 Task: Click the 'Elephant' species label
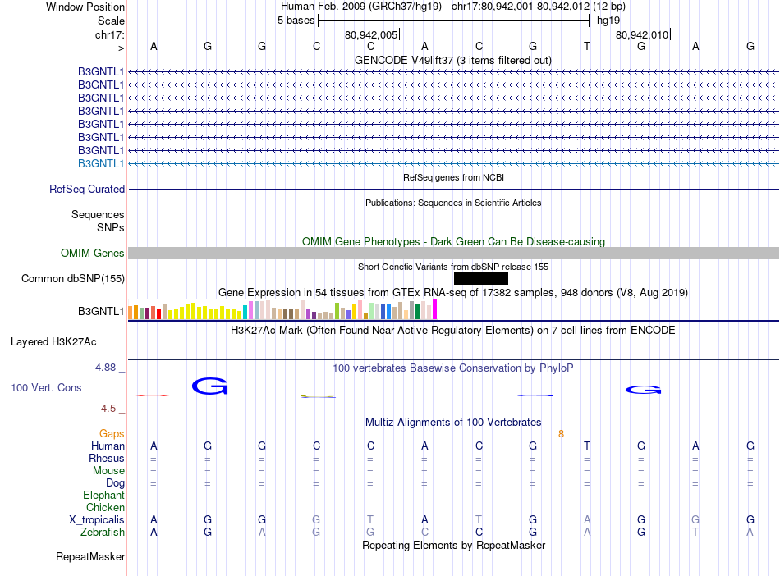[104, 495]
